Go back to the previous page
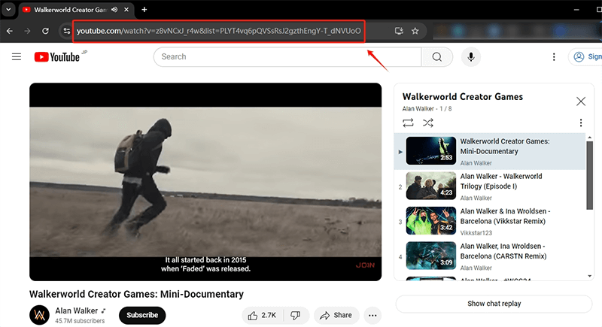Viewport: 602px width, 327px height. coord(10,31)
